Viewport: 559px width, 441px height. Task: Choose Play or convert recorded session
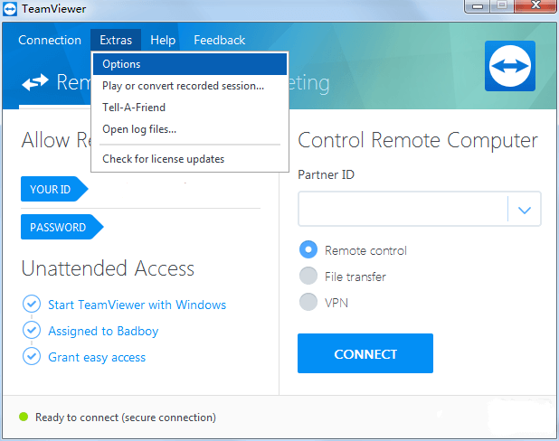point(190,86)
